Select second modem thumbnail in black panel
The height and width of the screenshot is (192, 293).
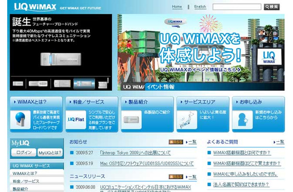pyautogui.click(x=38, y=84)
